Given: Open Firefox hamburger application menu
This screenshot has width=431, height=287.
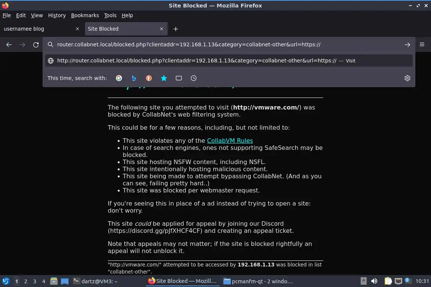Looking at the screenshot, I should pos(422,44).
